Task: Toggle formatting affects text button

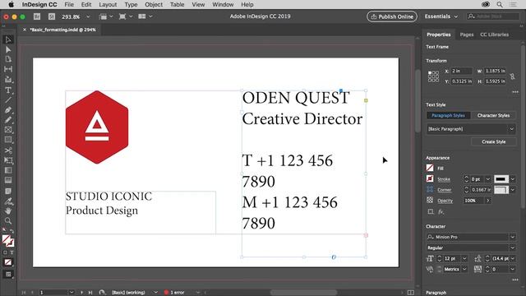Action: [x=12, y=252]
